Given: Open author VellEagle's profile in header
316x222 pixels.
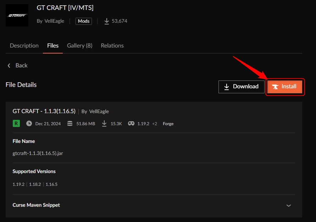Looking at the screenshot, I should [54, 21].
